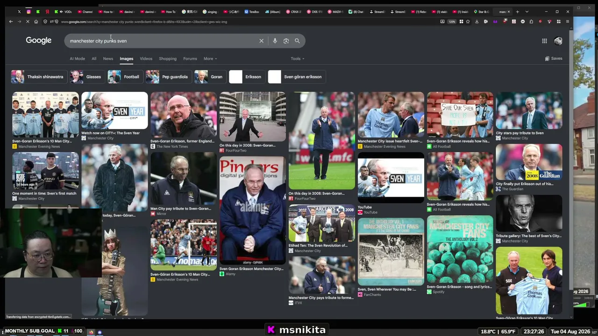Viewport: 598px width, 336px height.
Task: Open the Forums results tab
Action: (190, 59)
